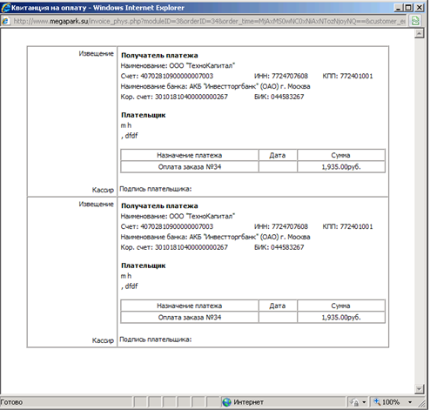
Task: Click the 'Готово' status text
Action: (11, 402)
